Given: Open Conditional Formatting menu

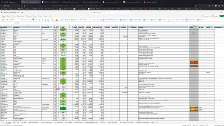Looking at the screenshot, I should click(111, 20).
